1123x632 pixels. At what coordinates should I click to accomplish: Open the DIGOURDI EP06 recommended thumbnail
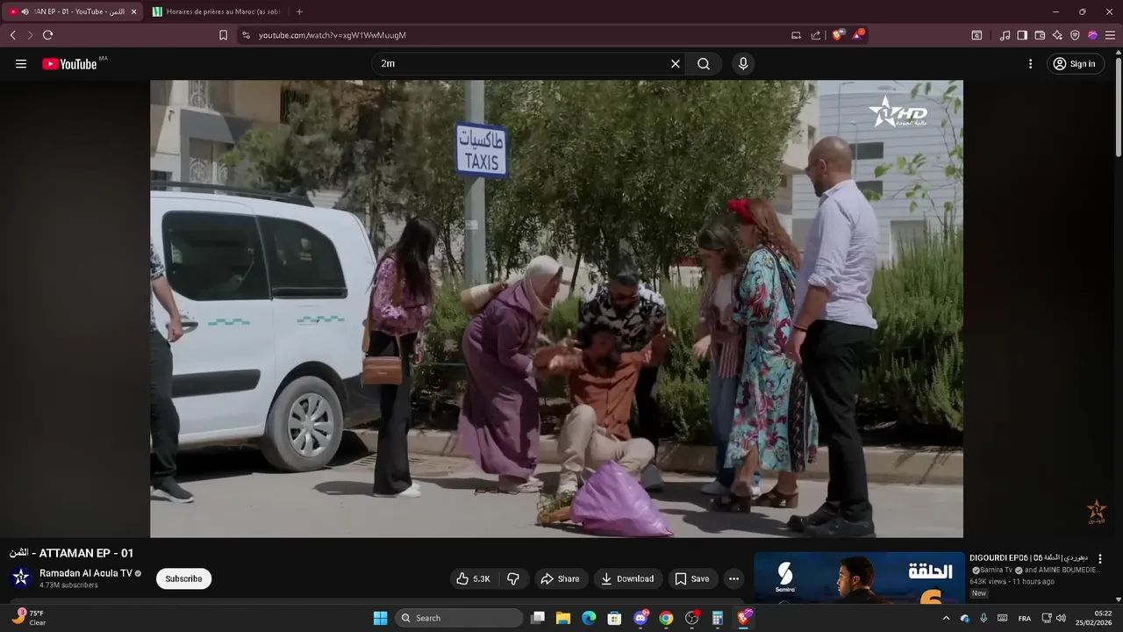(858, 578)
